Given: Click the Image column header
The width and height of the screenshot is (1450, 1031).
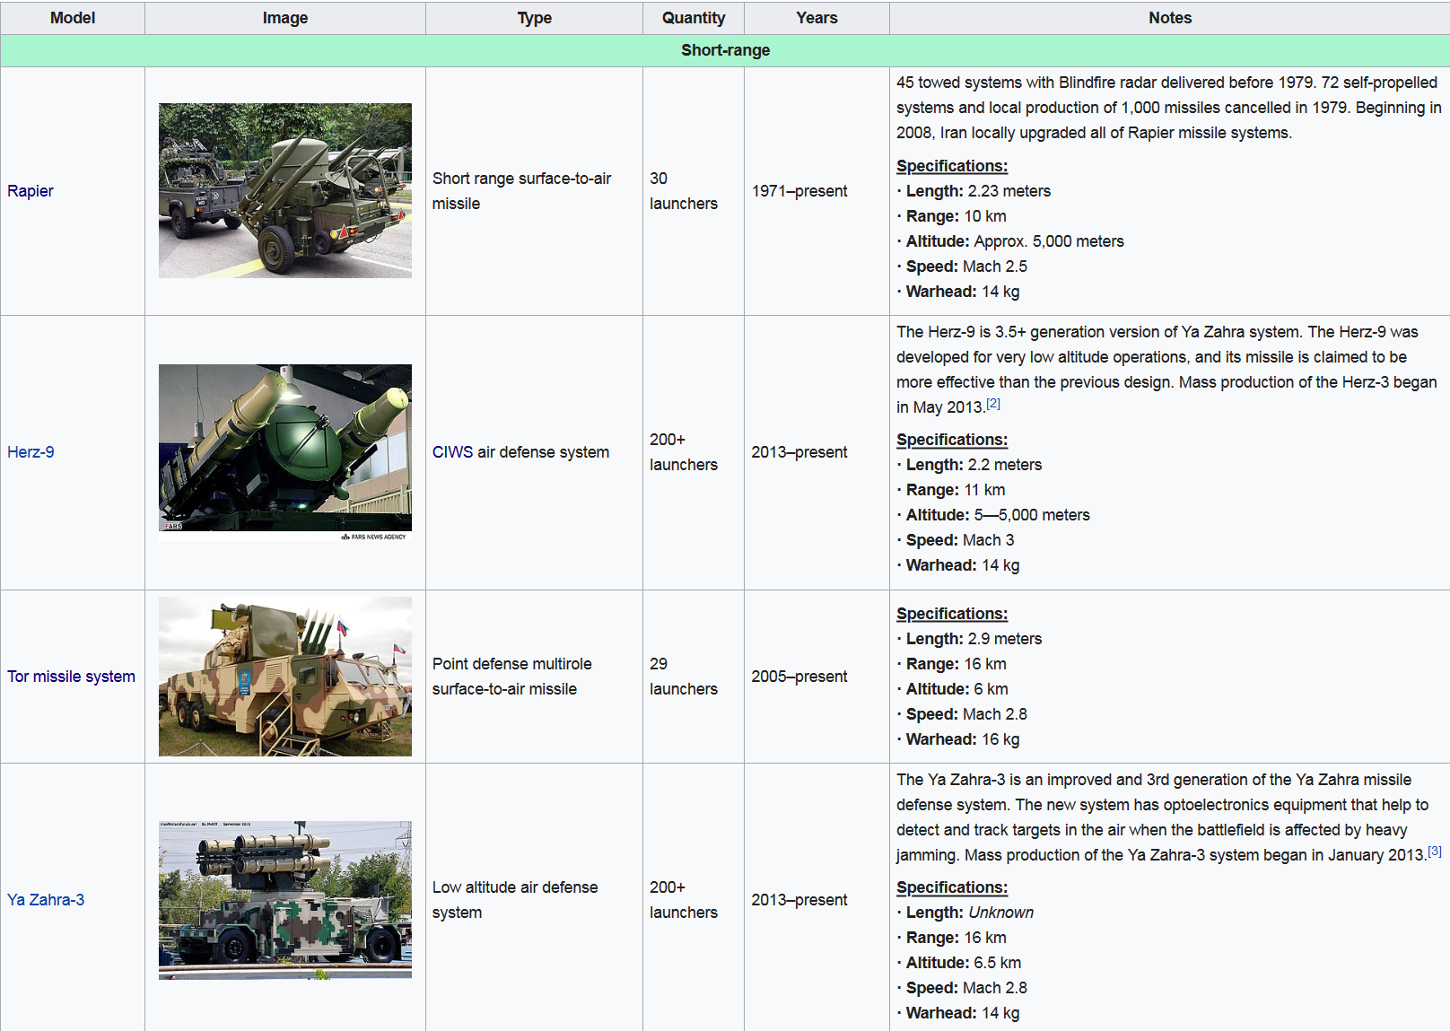Looking at the screenshot, I should click(x=285, y=18).
